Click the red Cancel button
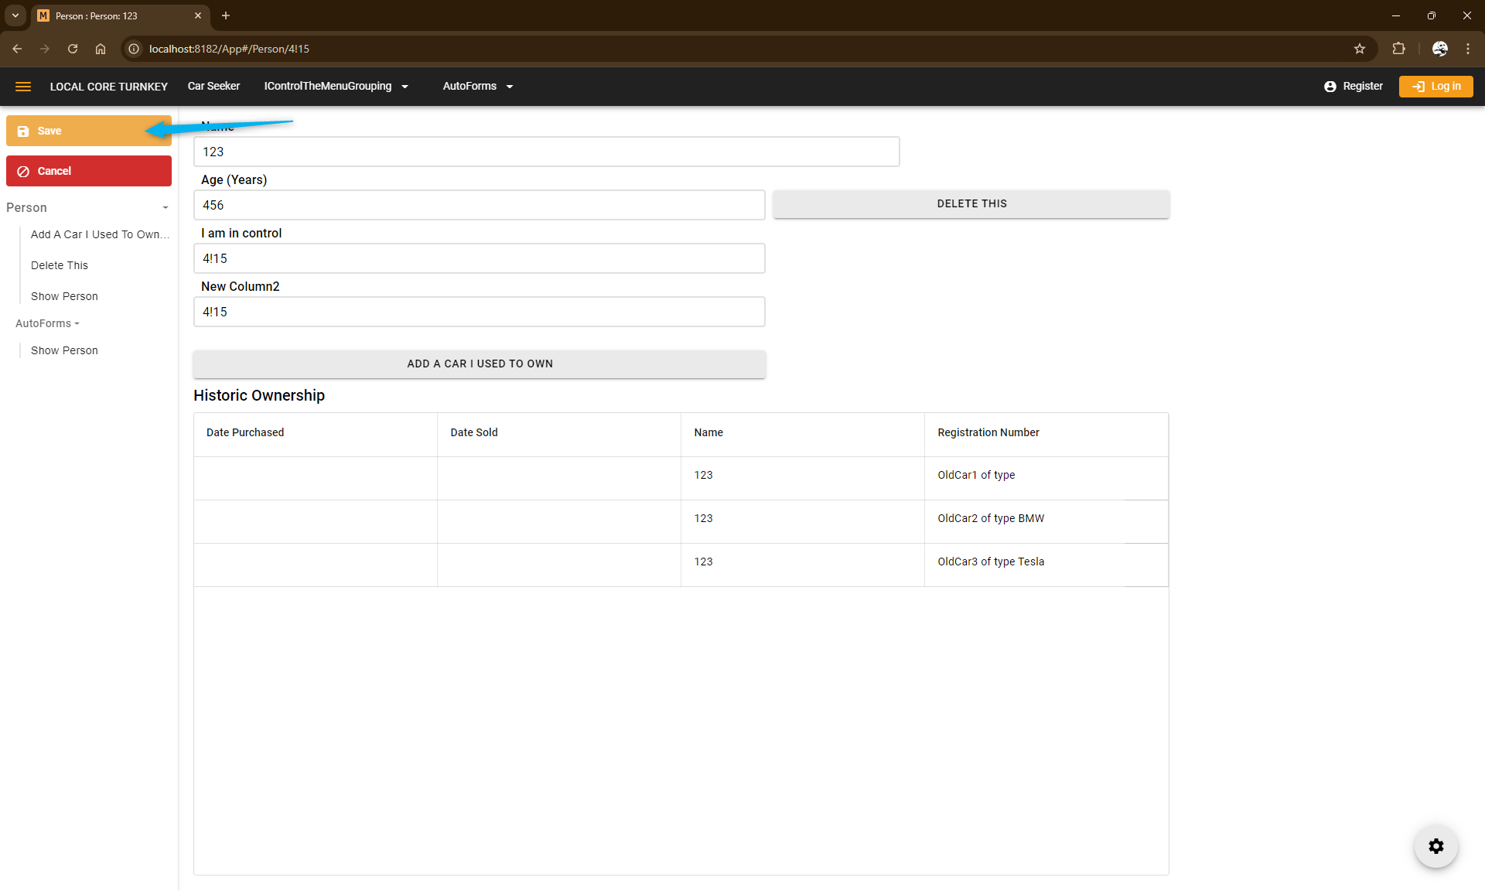The width and height of the screenshot is (1485, 891). tap(89, 171)
